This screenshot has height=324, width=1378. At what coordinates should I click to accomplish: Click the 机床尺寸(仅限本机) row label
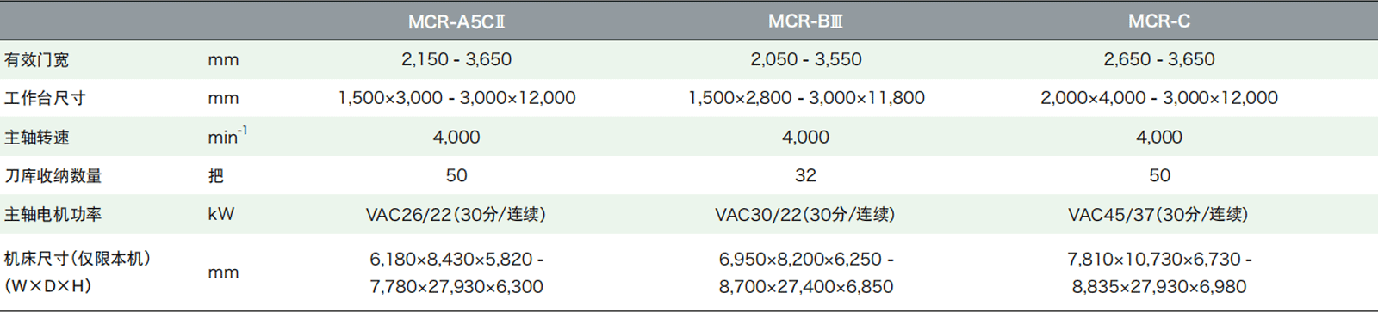(77, 259)
